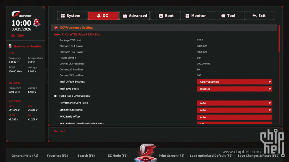The width and height of the screenshot is (289, 162).
Task: Click the 03/29/2026 date
Action: tap(21, 29)
